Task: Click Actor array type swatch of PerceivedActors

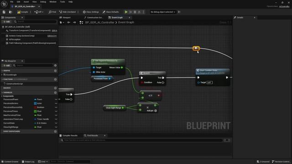Action: click(35, 103)
